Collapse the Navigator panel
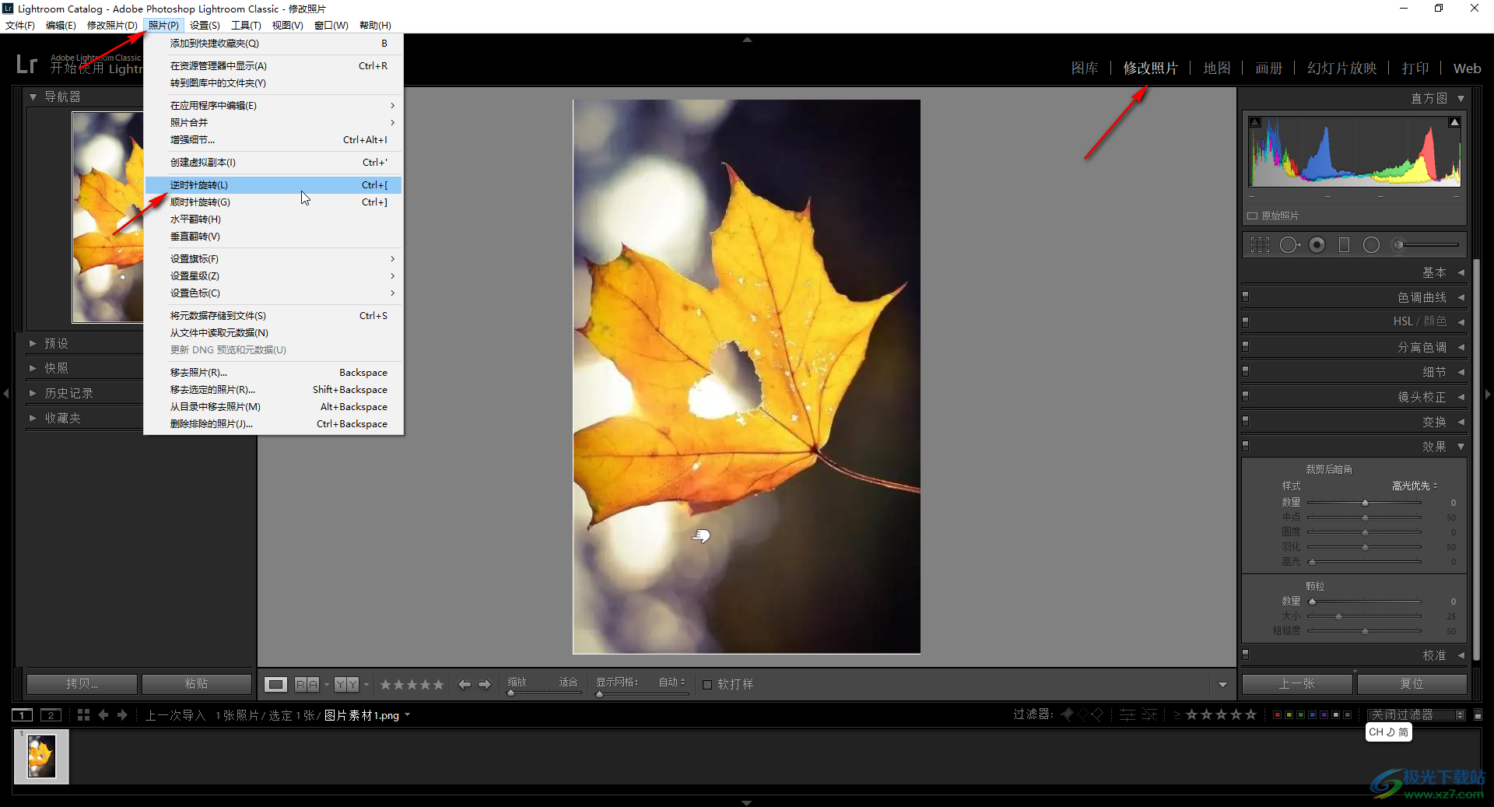 (x=33, y=96)
